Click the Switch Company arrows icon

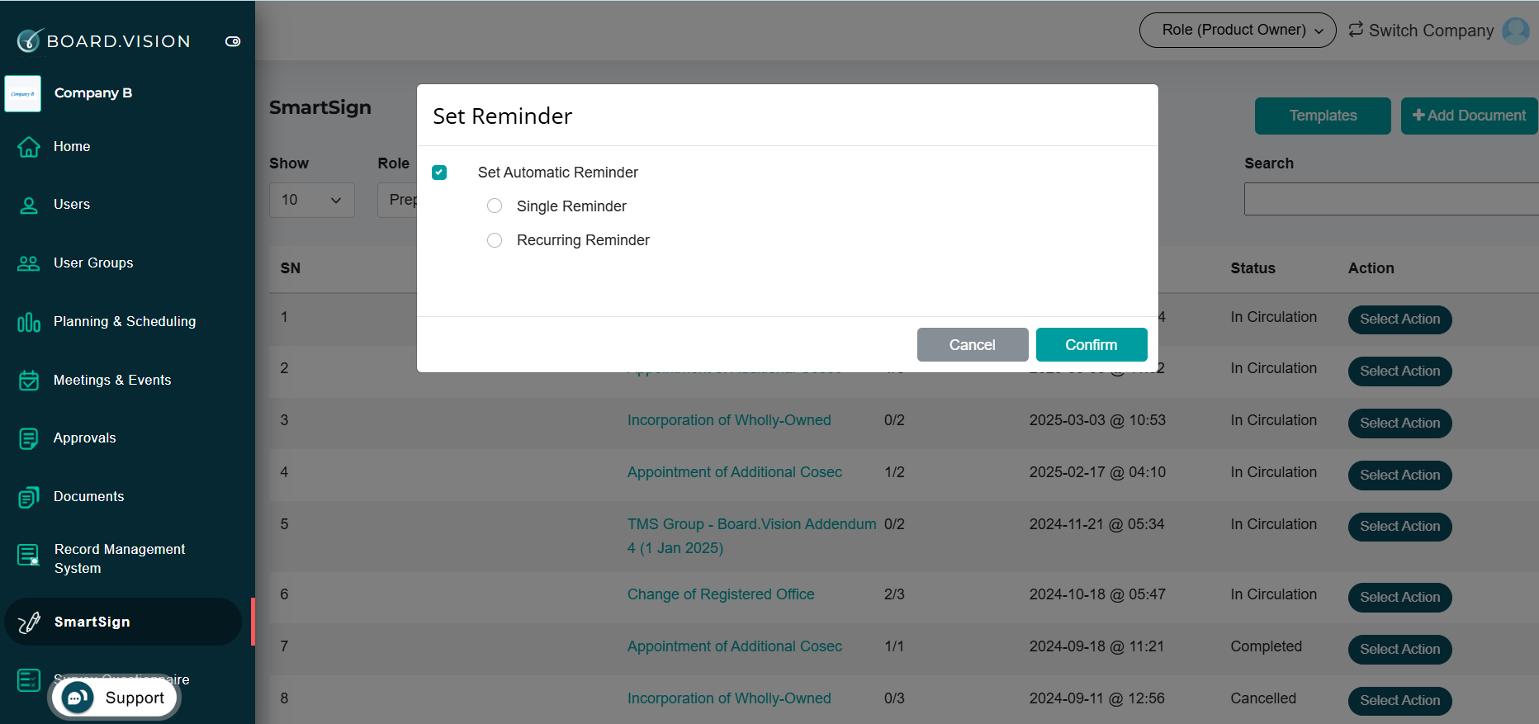point(1356,30)
